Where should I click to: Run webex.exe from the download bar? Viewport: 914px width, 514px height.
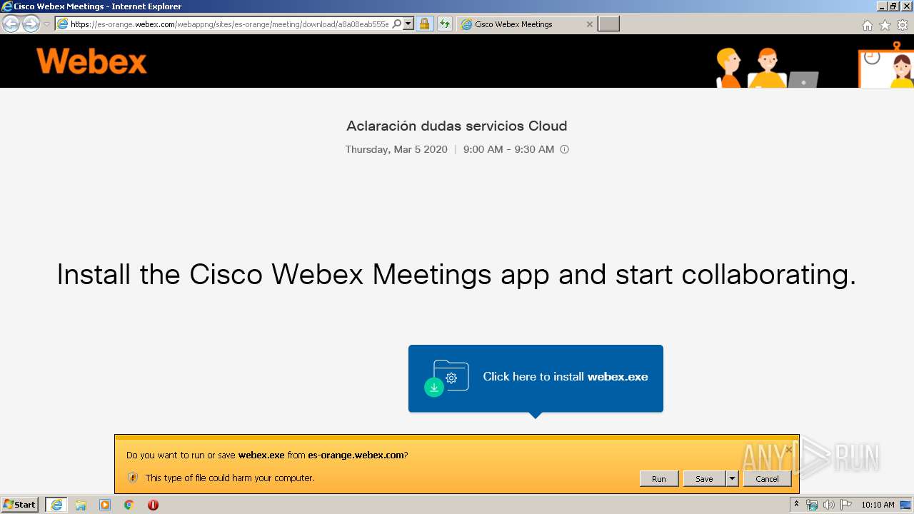659,479
